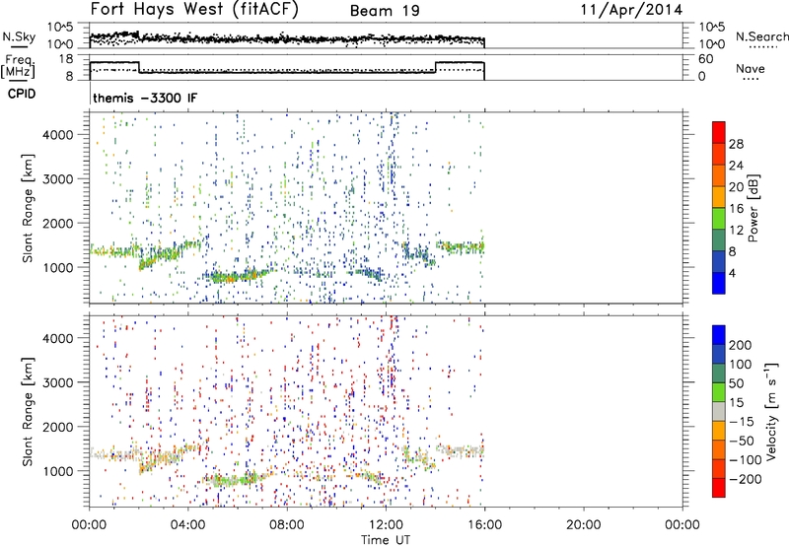Click the 'Beam 19' label
This screenshot has height=546, width=789.
(x=385, y=11)
